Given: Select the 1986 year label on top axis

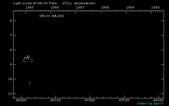Looking at the screenshot, I should [55, 8].
